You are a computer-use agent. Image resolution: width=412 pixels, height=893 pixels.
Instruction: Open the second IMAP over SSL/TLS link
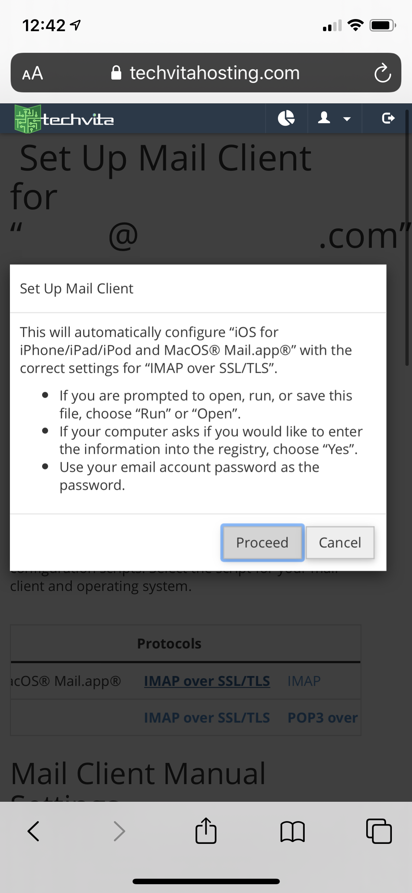pos(207,718)
